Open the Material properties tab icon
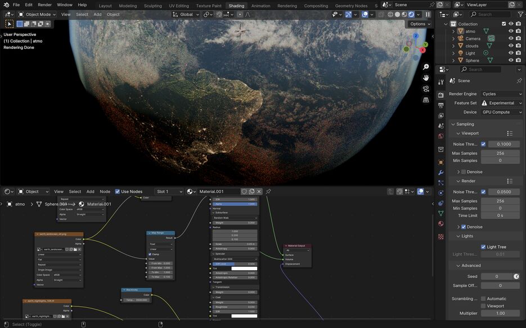 (441, 224)
